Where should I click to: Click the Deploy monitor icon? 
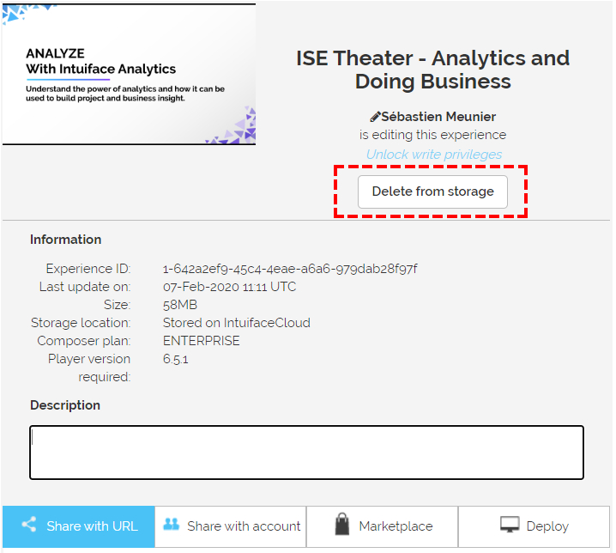click(x=510, y=525)
